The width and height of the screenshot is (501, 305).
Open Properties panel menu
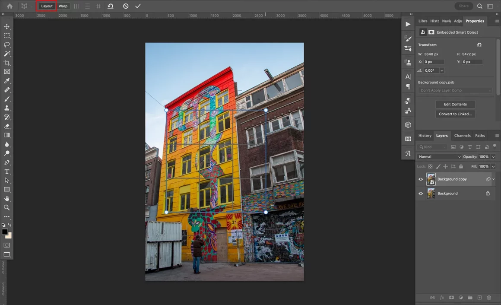497,21
